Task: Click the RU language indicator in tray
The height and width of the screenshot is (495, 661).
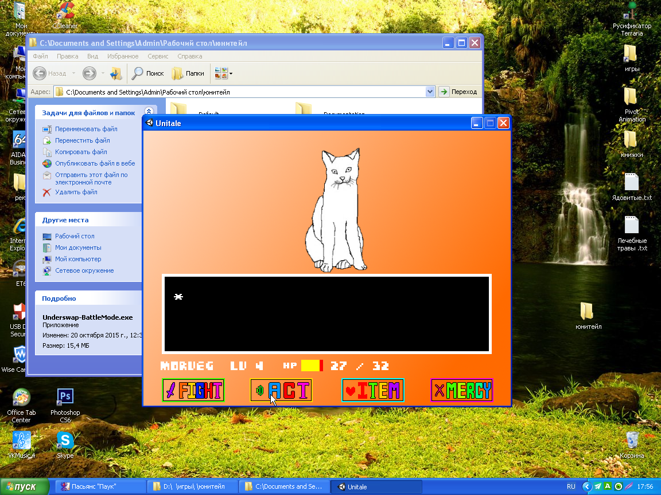Action: point(571,486)
